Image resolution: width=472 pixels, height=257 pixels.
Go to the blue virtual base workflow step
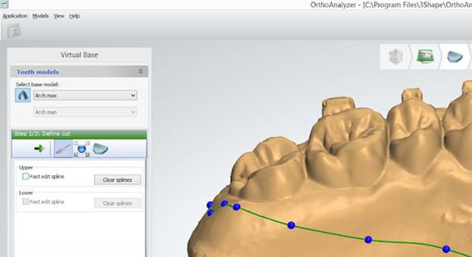[x=455, y=57]
